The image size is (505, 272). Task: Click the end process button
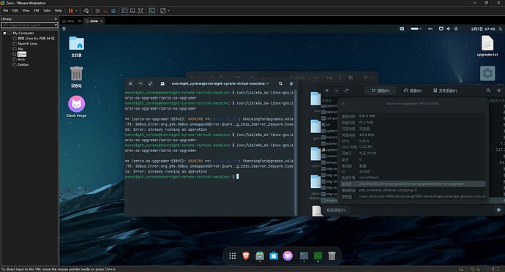(x=336, y=210)
